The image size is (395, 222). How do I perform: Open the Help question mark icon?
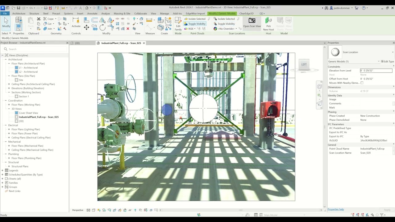coord(364,8)
